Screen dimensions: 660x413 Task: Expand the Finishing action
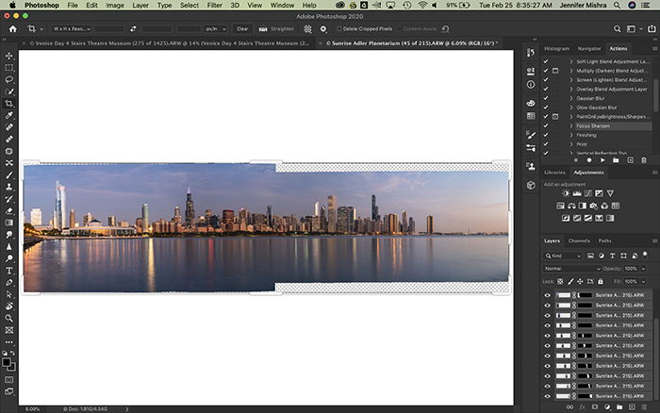pos(570,135)
